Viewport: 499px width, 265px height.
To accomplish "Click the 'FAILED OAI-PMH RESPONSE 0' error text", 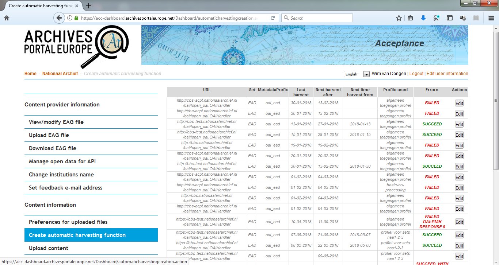I will pyautogui.click(x=432, y=222).
